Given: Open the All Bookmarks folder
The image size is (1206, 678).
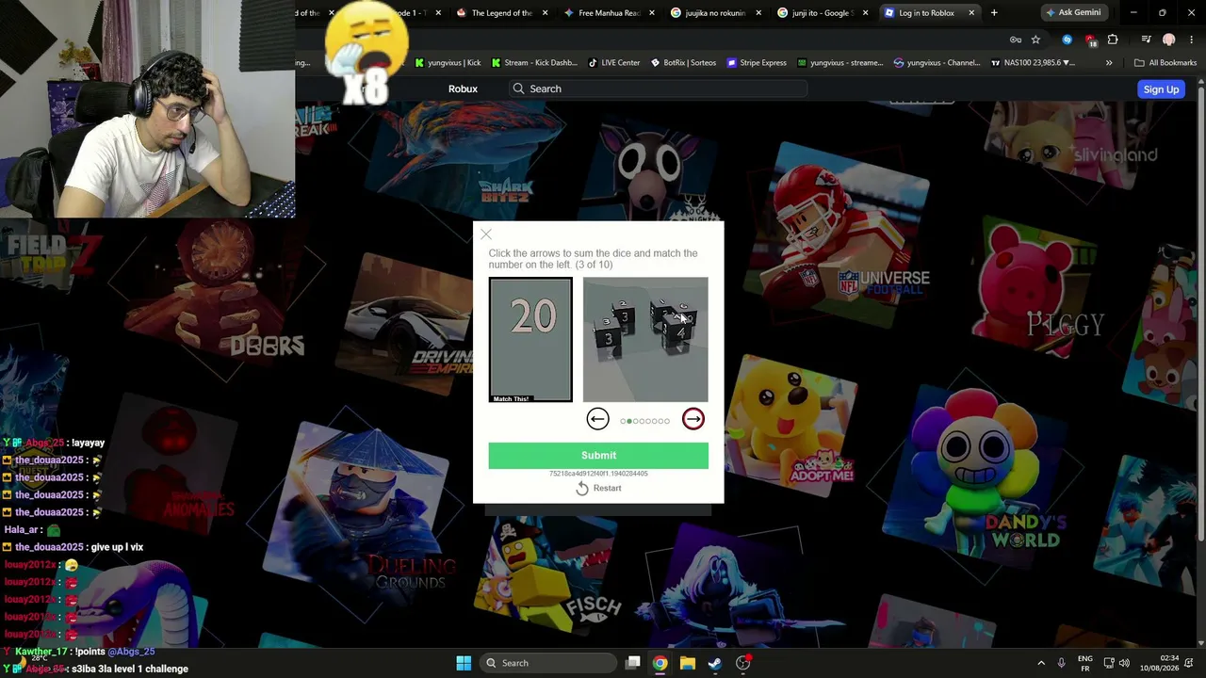Looking at the screenshot, I should [x=1165, y=63].
